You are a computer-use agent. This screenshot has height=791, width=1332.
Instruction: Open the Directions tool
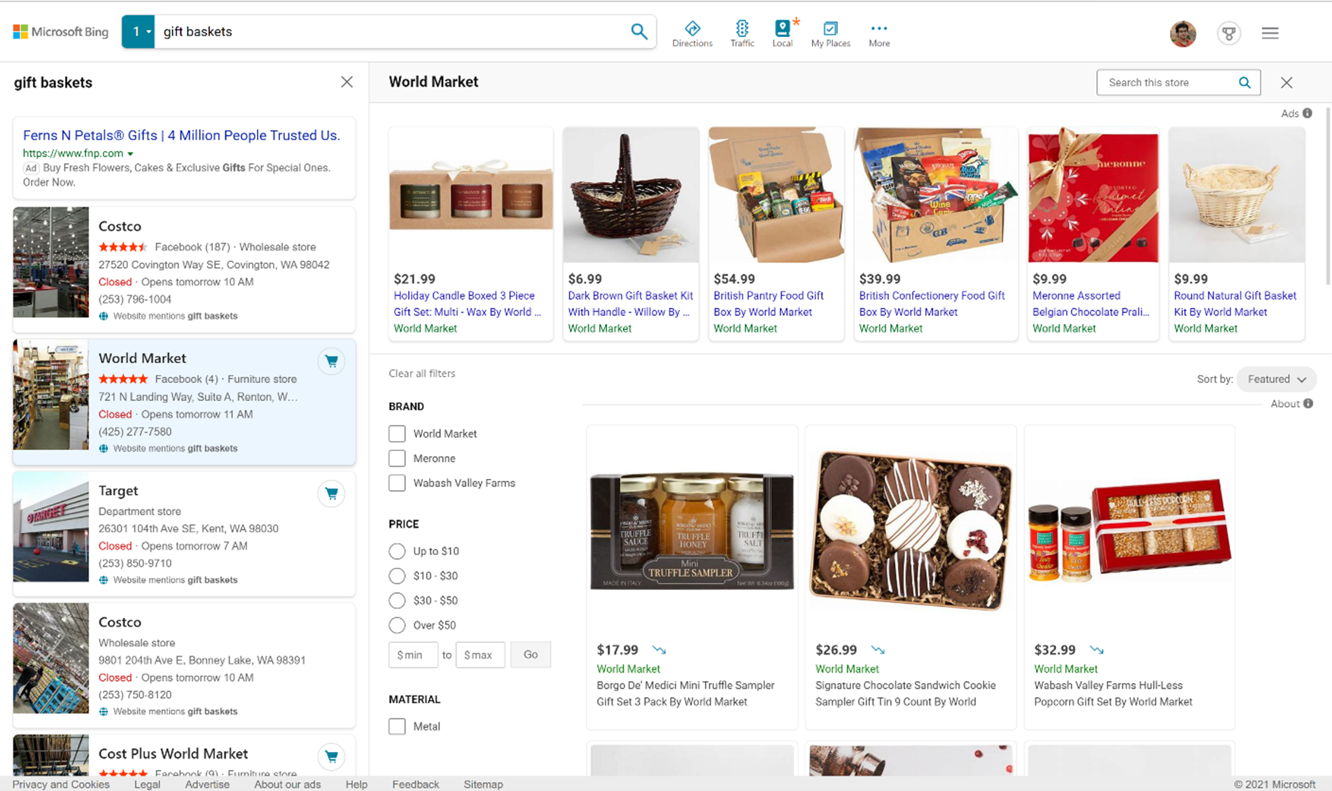[x=692, y=34]
